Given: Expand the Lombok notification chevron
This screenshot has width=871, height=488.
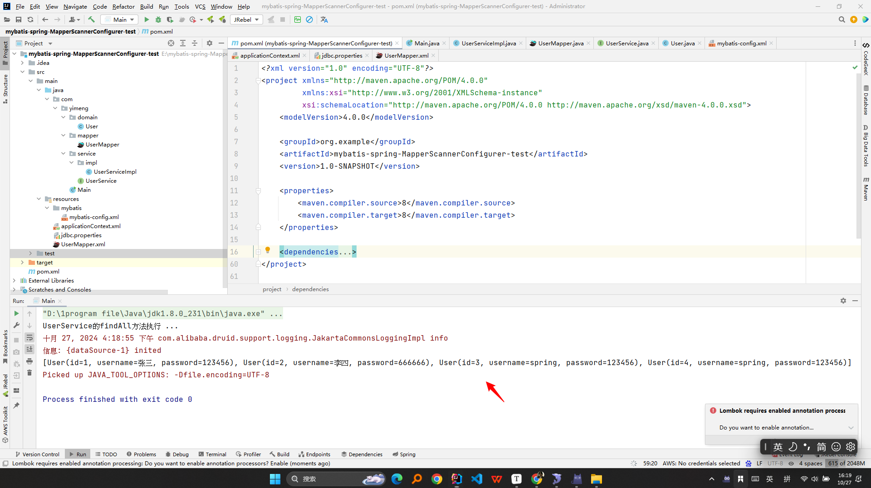Looking at the screenshot, I should (851, 428).
